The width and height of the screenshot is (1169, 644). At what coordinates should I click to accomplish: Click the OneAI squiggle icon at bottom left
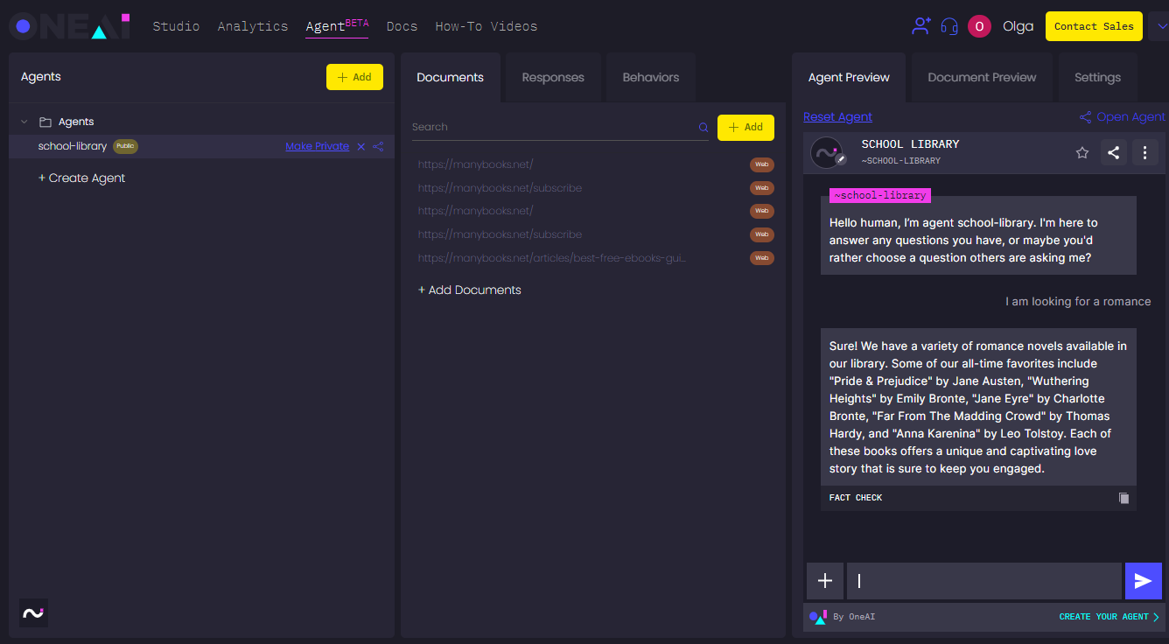point(33,612)
